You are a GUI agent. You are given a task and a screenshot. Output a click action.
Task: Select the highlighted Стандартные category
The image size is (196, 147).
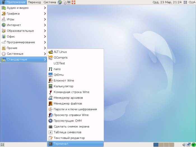click(x=24, y=59)
